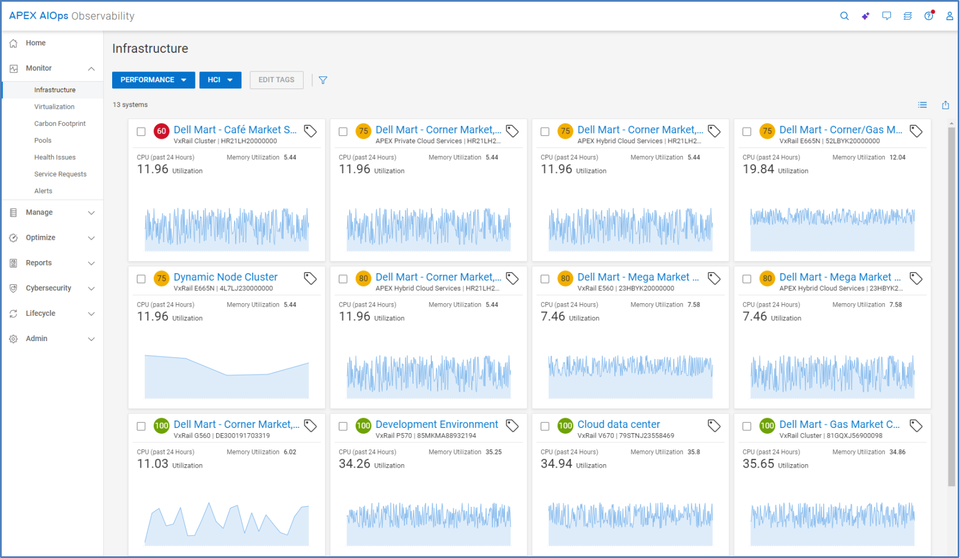Click tag icon on Café Market card
This screenshot has height=558, width=960.
click(311, 131)
